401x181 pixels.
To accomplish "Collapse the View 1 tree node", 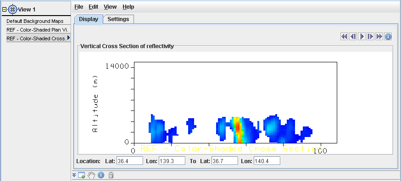I will coord(4,10).
